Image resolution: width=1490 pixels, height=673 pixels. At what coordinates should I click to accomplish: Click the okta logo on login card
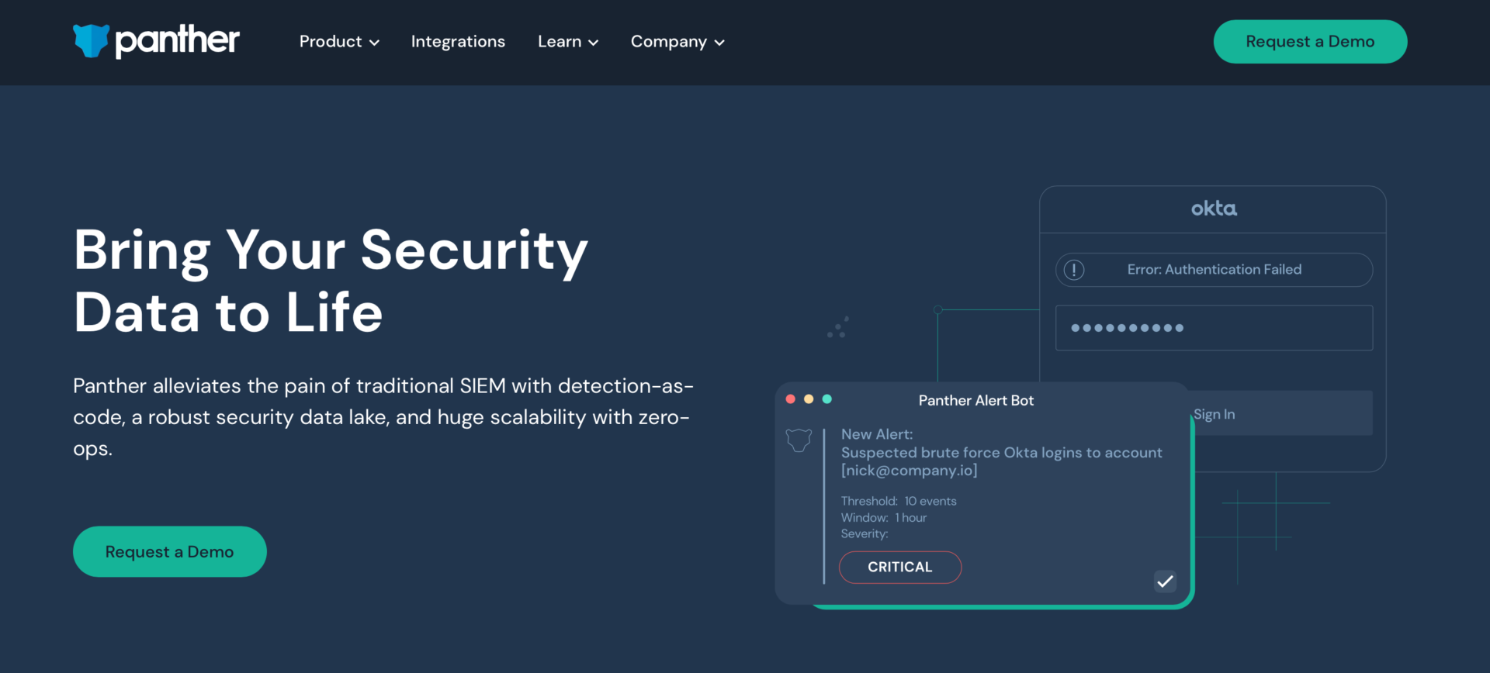[x=1214, y=209]
